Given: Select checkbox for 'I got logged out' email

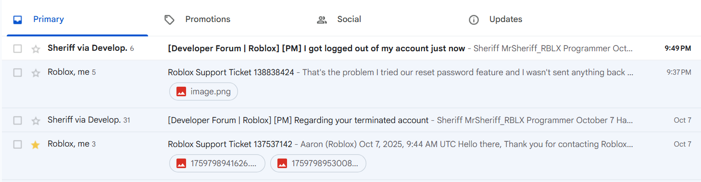Looking at the screenshot, I should coord(18,48).
